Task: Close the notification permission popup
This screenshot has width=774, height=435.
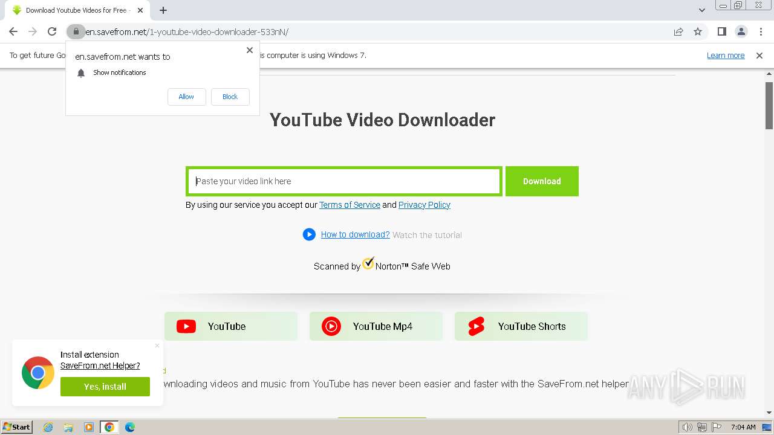Action: click(x=250, y=50)
